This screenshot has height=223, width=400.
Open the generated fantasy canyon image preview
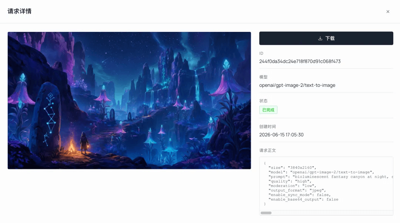[x=129, y=101]
